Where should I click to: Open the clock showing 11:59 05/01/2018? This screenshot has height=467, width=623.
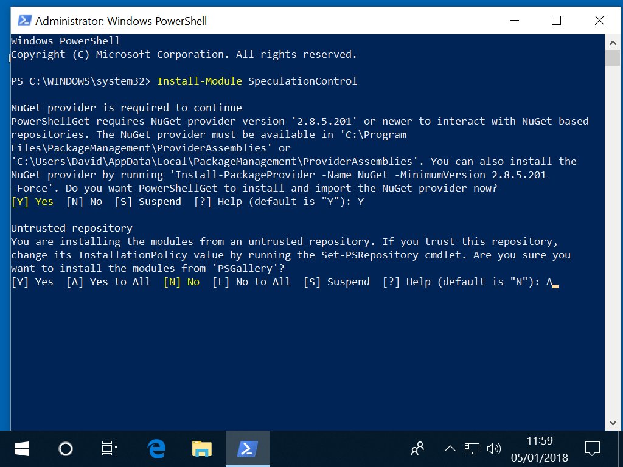point(539,449)
